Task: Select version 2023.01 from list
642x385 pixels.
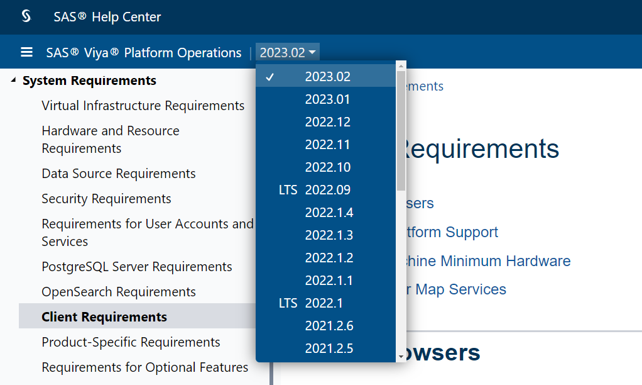Action: coord(327,99)
